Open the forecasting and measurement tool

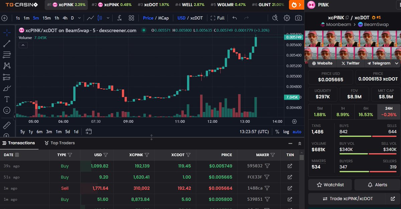tap(7, 77)
